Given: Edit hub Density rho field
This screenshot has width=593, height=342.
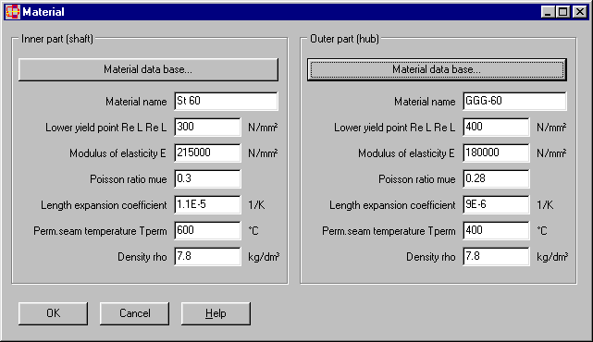Looking at the screenshot, I should 496,257.
